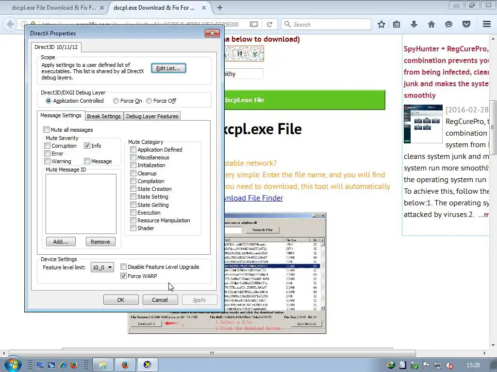Enable Warning mute severity checkbox
This screenshot has width=497, height=372.
tap(48, 161)
